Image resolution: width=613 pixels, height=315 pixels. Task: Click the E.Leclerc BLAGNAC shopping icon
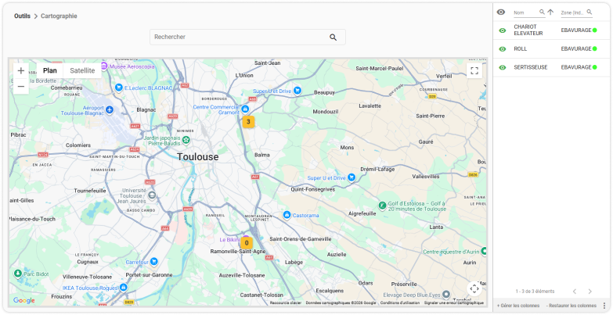118,88
